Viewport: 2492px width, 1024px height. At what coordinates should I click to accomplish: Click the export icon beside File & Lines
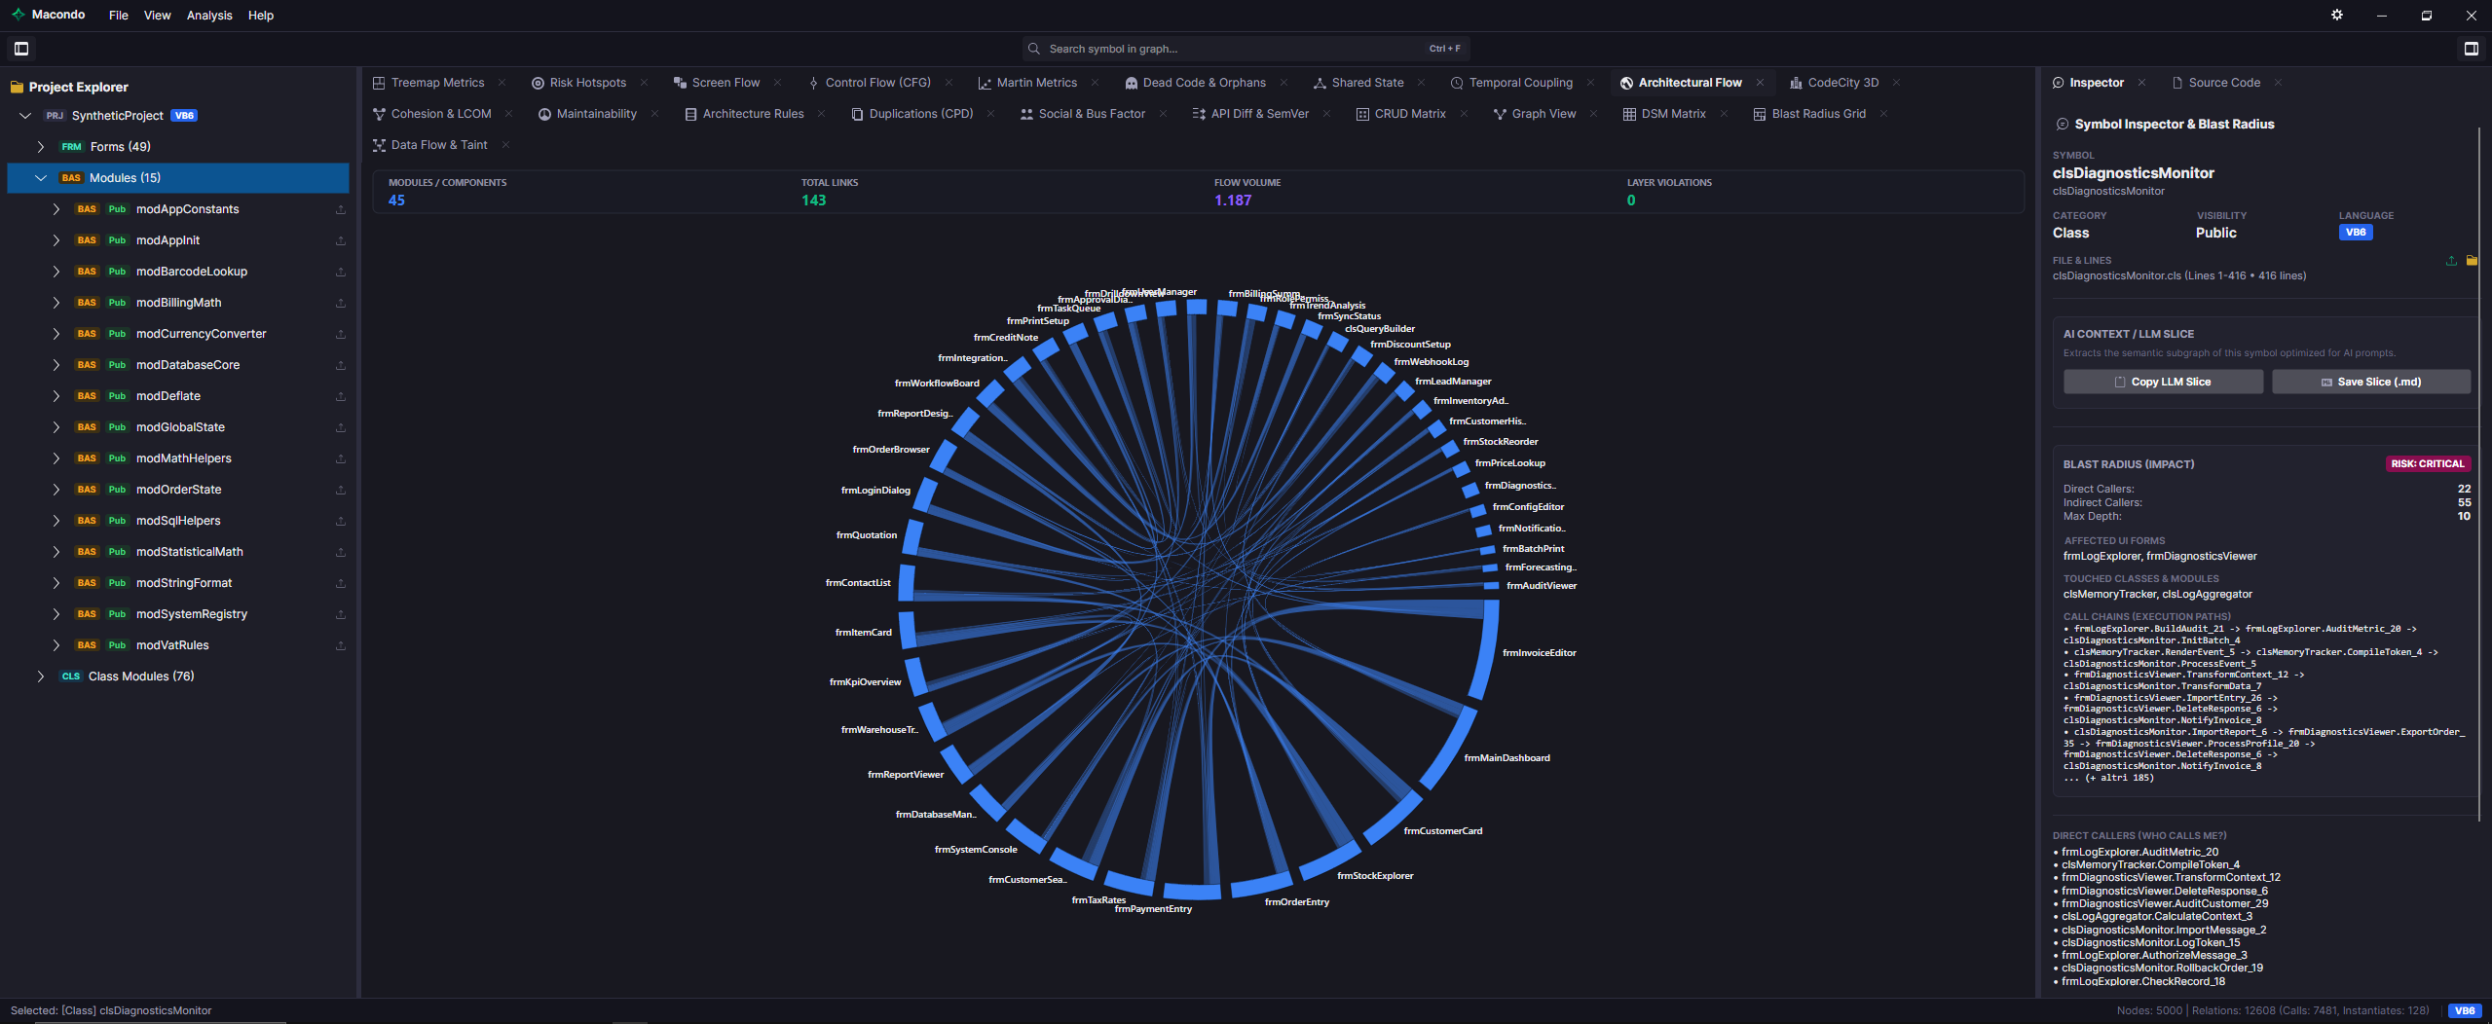[2451, 261]
